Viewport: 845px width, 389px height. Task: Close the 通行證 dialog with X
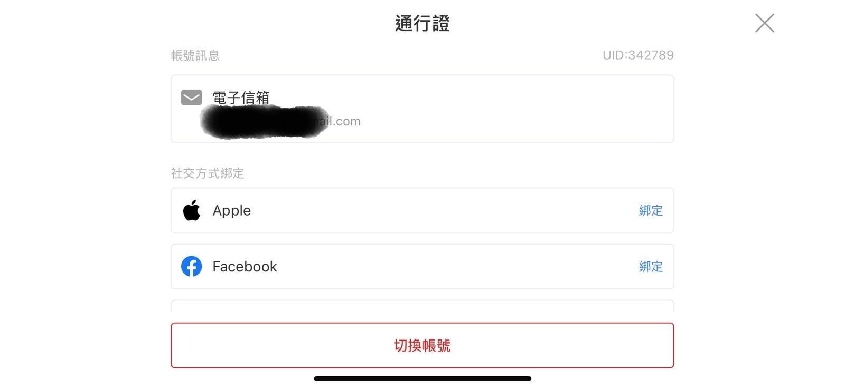click(x=764, y=23)
